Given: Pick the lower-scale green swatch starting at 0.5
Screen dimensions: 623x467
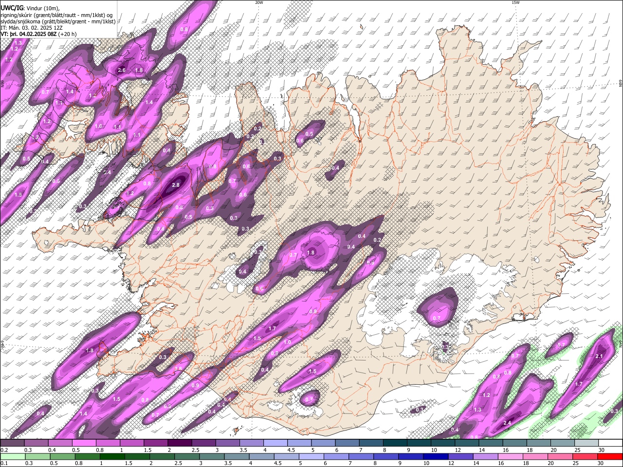Looking at the screenshot, I should point(62,456).
